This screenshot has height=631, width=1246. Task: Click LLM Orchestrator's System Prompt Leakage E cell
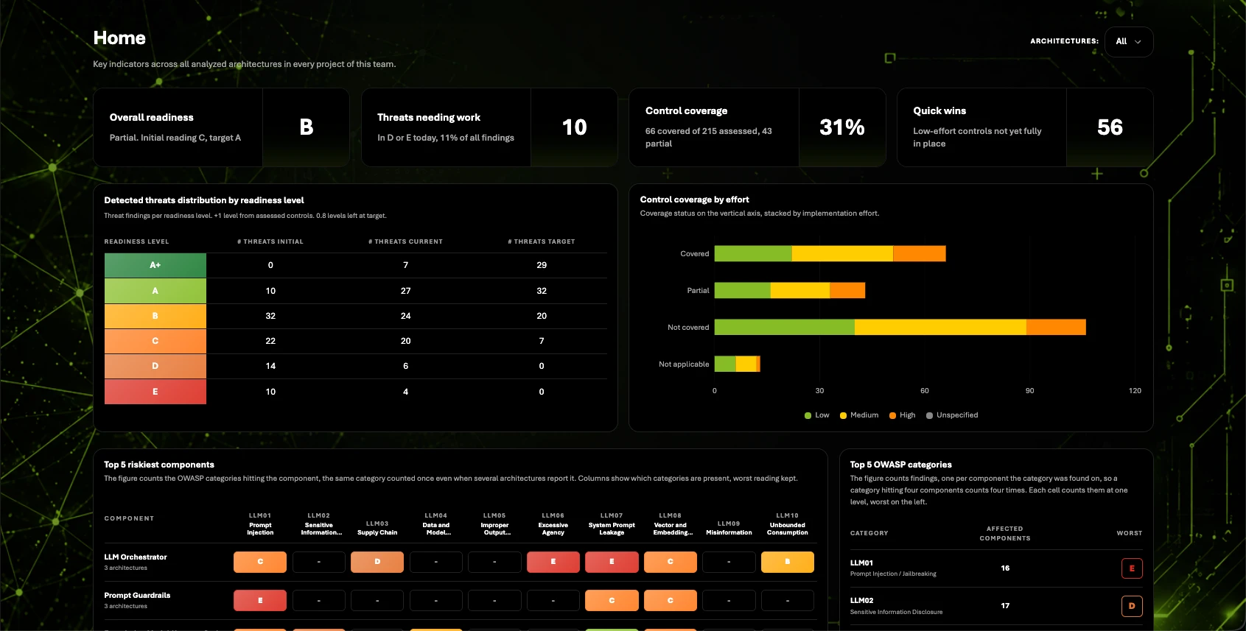[x=612, y=562]
